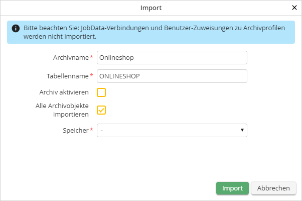Click the red asterisk beside Speicher
Viewport: 302px width, 201px height.
pos(91,131)
